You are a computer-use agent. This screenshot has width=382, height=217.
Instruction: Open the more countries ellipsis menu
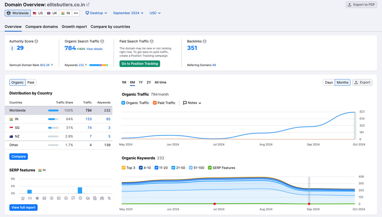(x=76, y=13)
